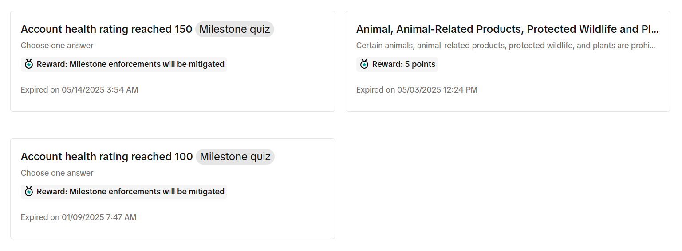The width and height of the screenshot is (682, 251).
Task: Click mitigated reward text in rating 150 card
Action: (130, 64)
